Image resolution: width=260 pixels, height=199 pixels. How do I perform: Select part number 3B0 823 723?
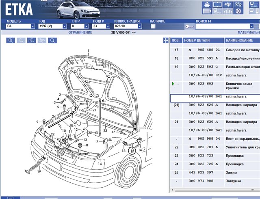201,156
